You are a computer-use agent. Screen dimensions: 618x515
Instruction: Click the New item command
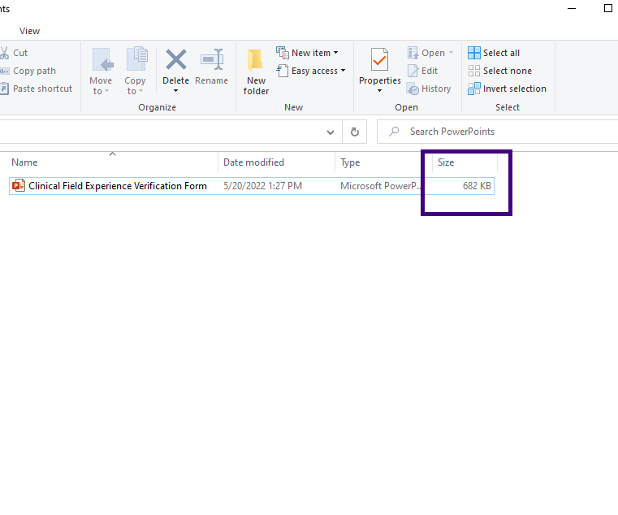pyautogui.click(x=307, y=53)
